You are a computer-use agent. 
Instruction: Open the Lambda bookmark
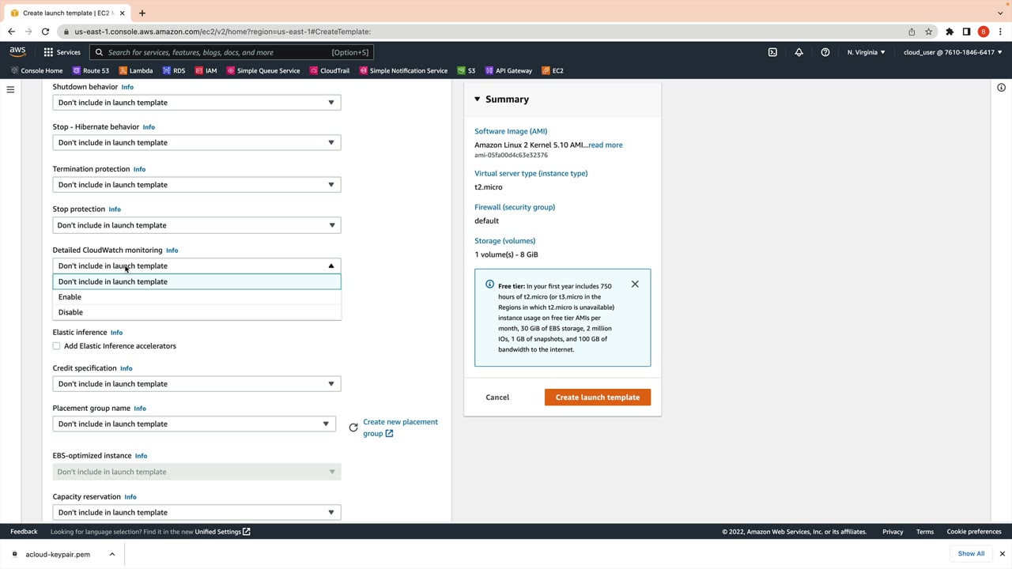[135, 70]
